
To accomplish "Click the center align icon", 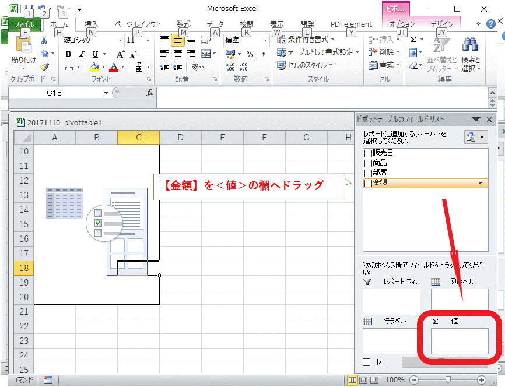I will [178, 54].
